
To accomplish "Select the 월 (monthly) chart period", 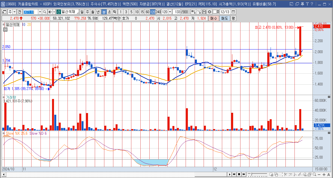I will click(x=93, y=12).
